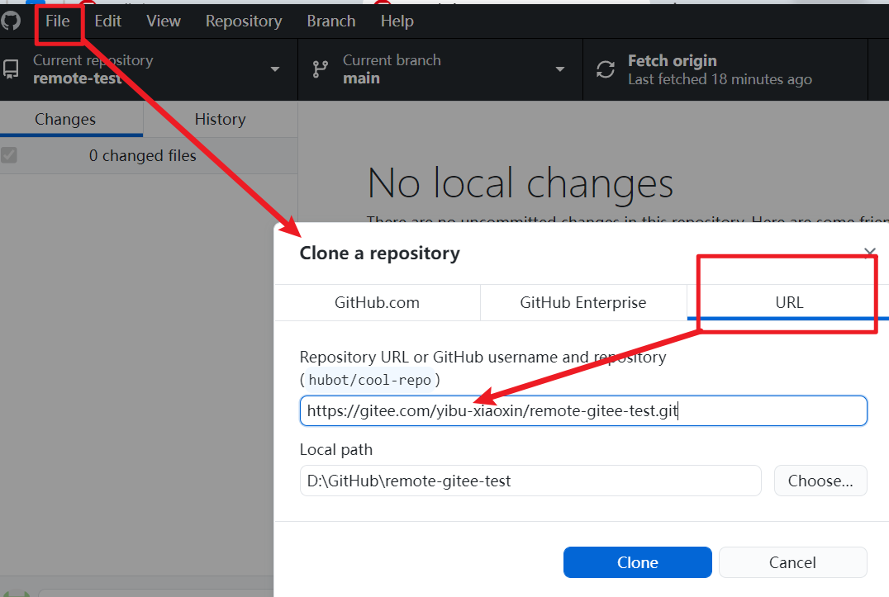Open the Repository menu

point(244,21)
